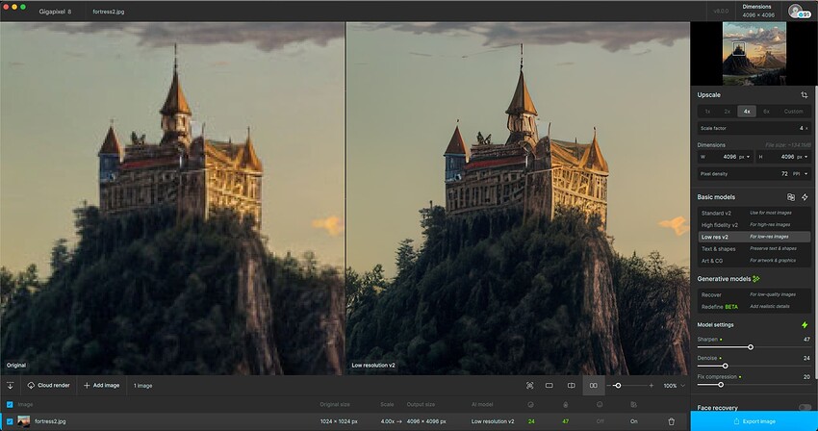This screenshot has width=818, height=431.
Task: Choose the Recover generative model
Action: click(x=754, y=294)
